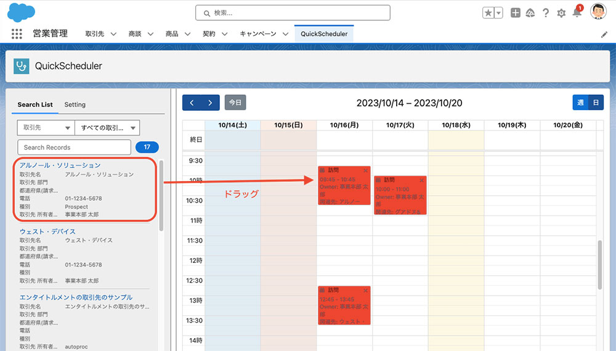This screenshot has height=351, width=616.
Task: Open the 取引先 object type dropdown
Action: click(x=46, y=127)
